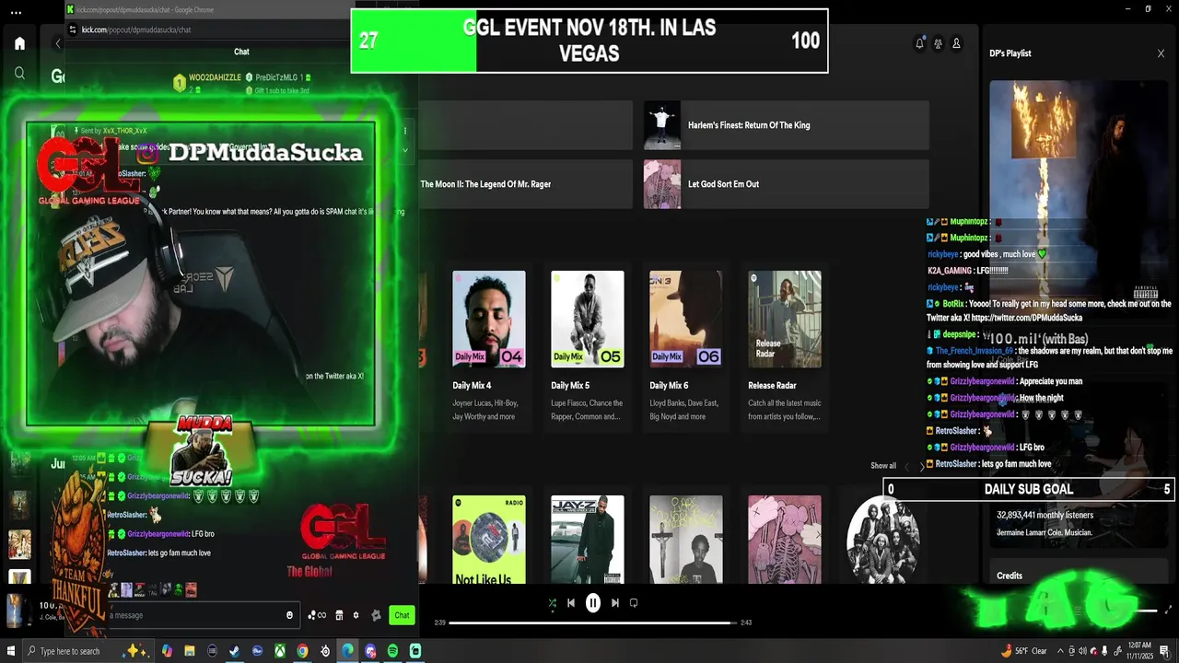Open the Friend Activity people icon
The image size is (1179, 663).
pyautogui.click(x=938, y=43)
